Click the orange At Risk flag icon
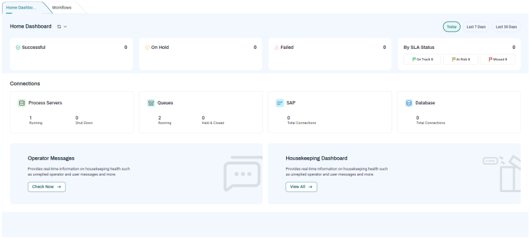 [x=454, y=59]
